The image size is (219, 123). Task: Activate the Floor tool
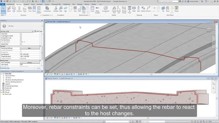click(x=25, y=9)
